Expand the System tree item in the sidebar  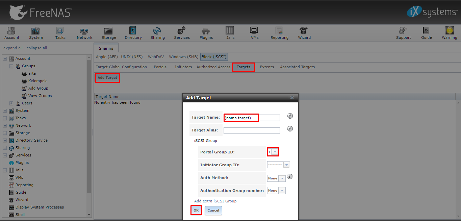[x=4, y=110]
